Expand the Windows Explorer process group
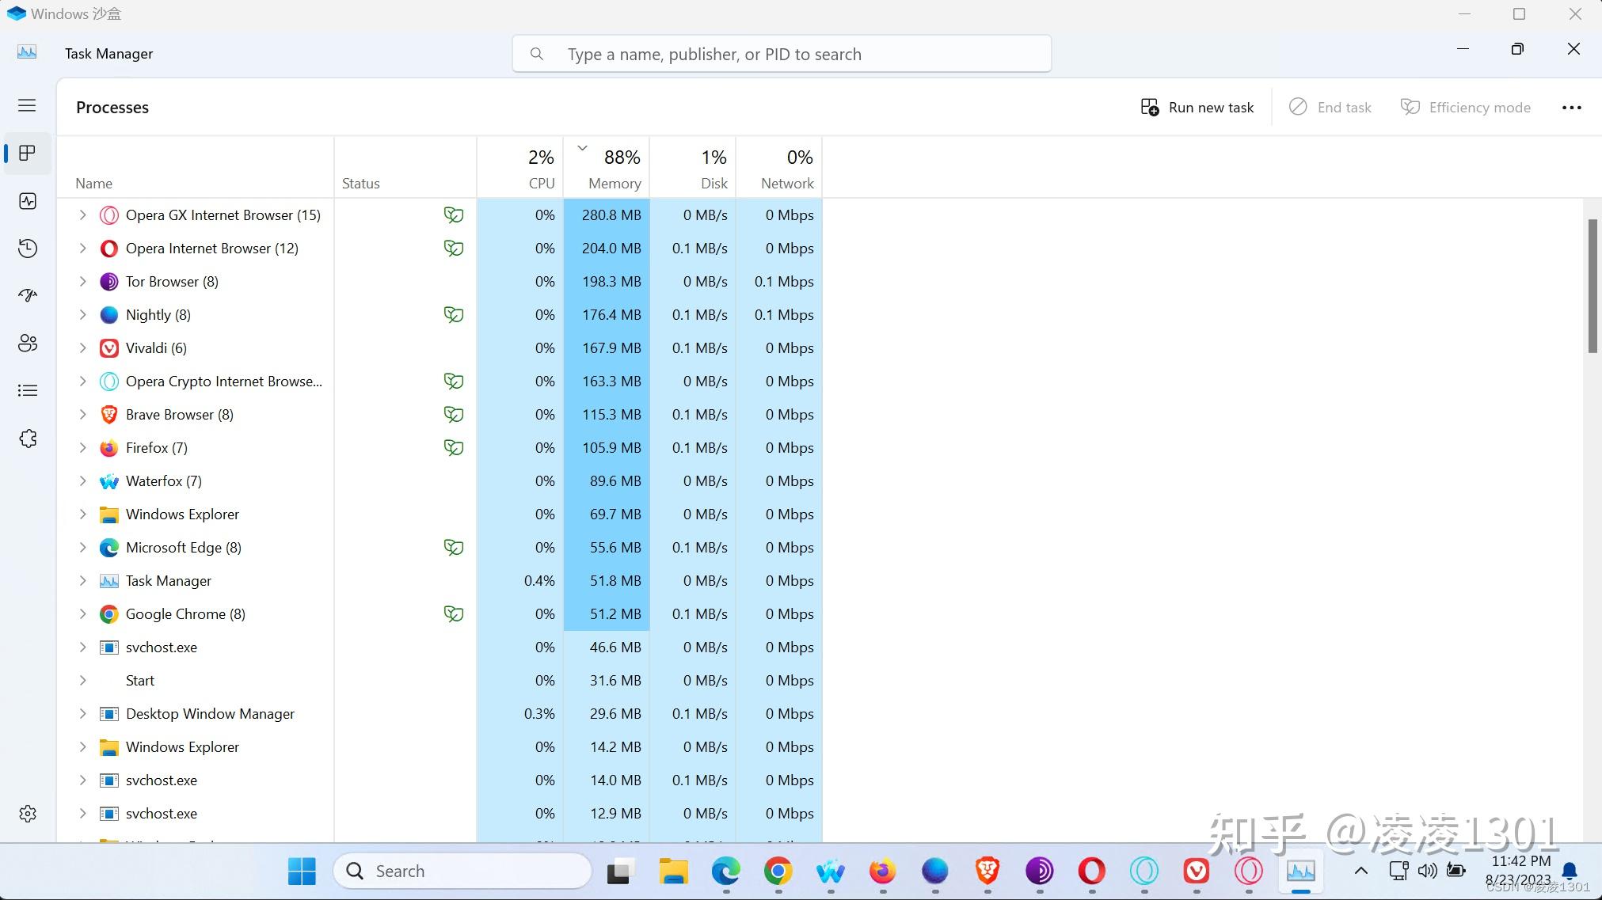The image size is (1602, 900). click(82, 514)
